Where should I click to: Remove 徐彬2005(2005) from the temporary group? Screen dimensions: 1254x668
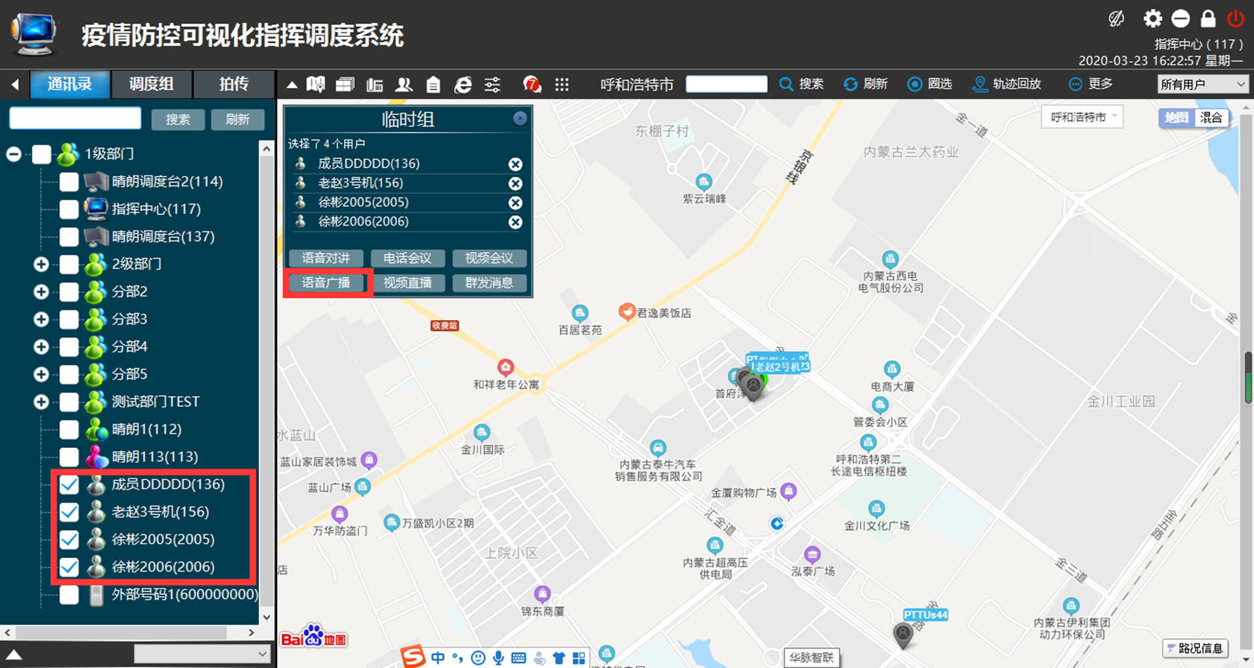click(x=515, y=203)
